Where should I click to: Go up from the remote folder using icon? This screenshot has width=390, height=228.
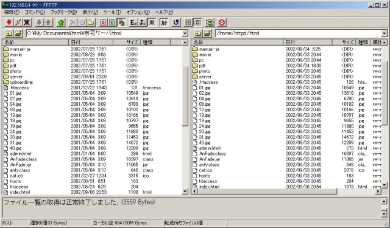198,33
